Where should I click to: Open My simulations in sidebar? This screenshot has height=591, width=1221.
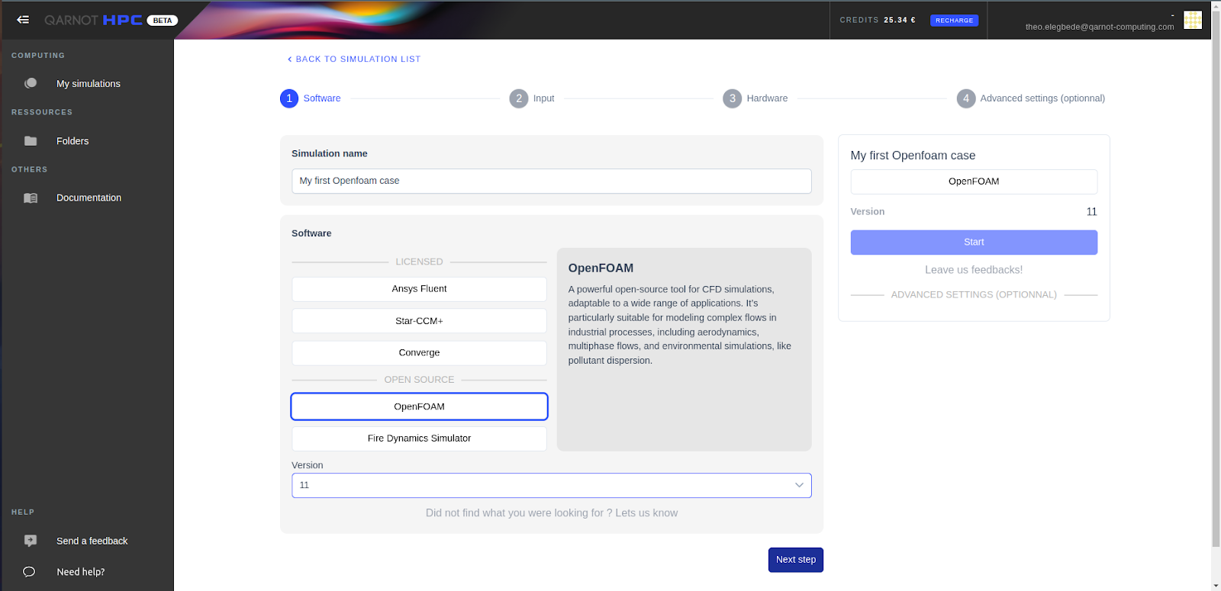point(89,84)
